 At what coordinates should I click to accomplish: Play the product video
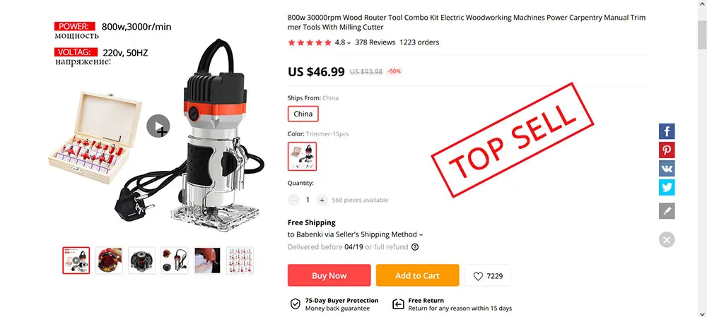(x=158, y=126)
